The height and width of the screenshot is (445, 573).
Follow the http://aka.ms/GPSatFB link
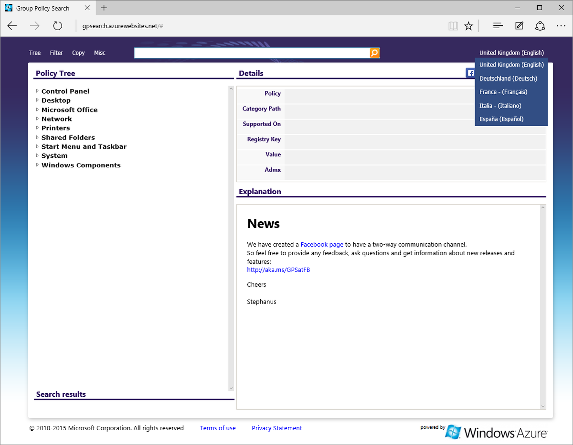(x=278, y=270)
